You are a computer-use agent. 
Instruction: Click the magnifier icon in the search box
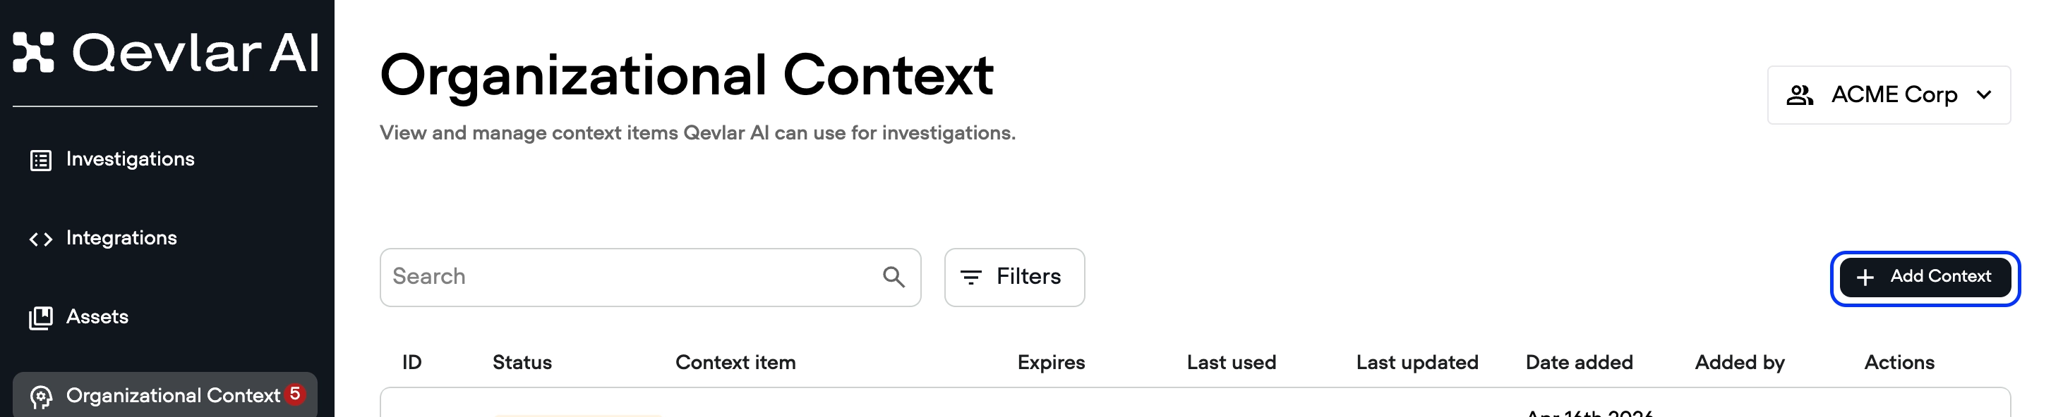(x=894, y=278)
